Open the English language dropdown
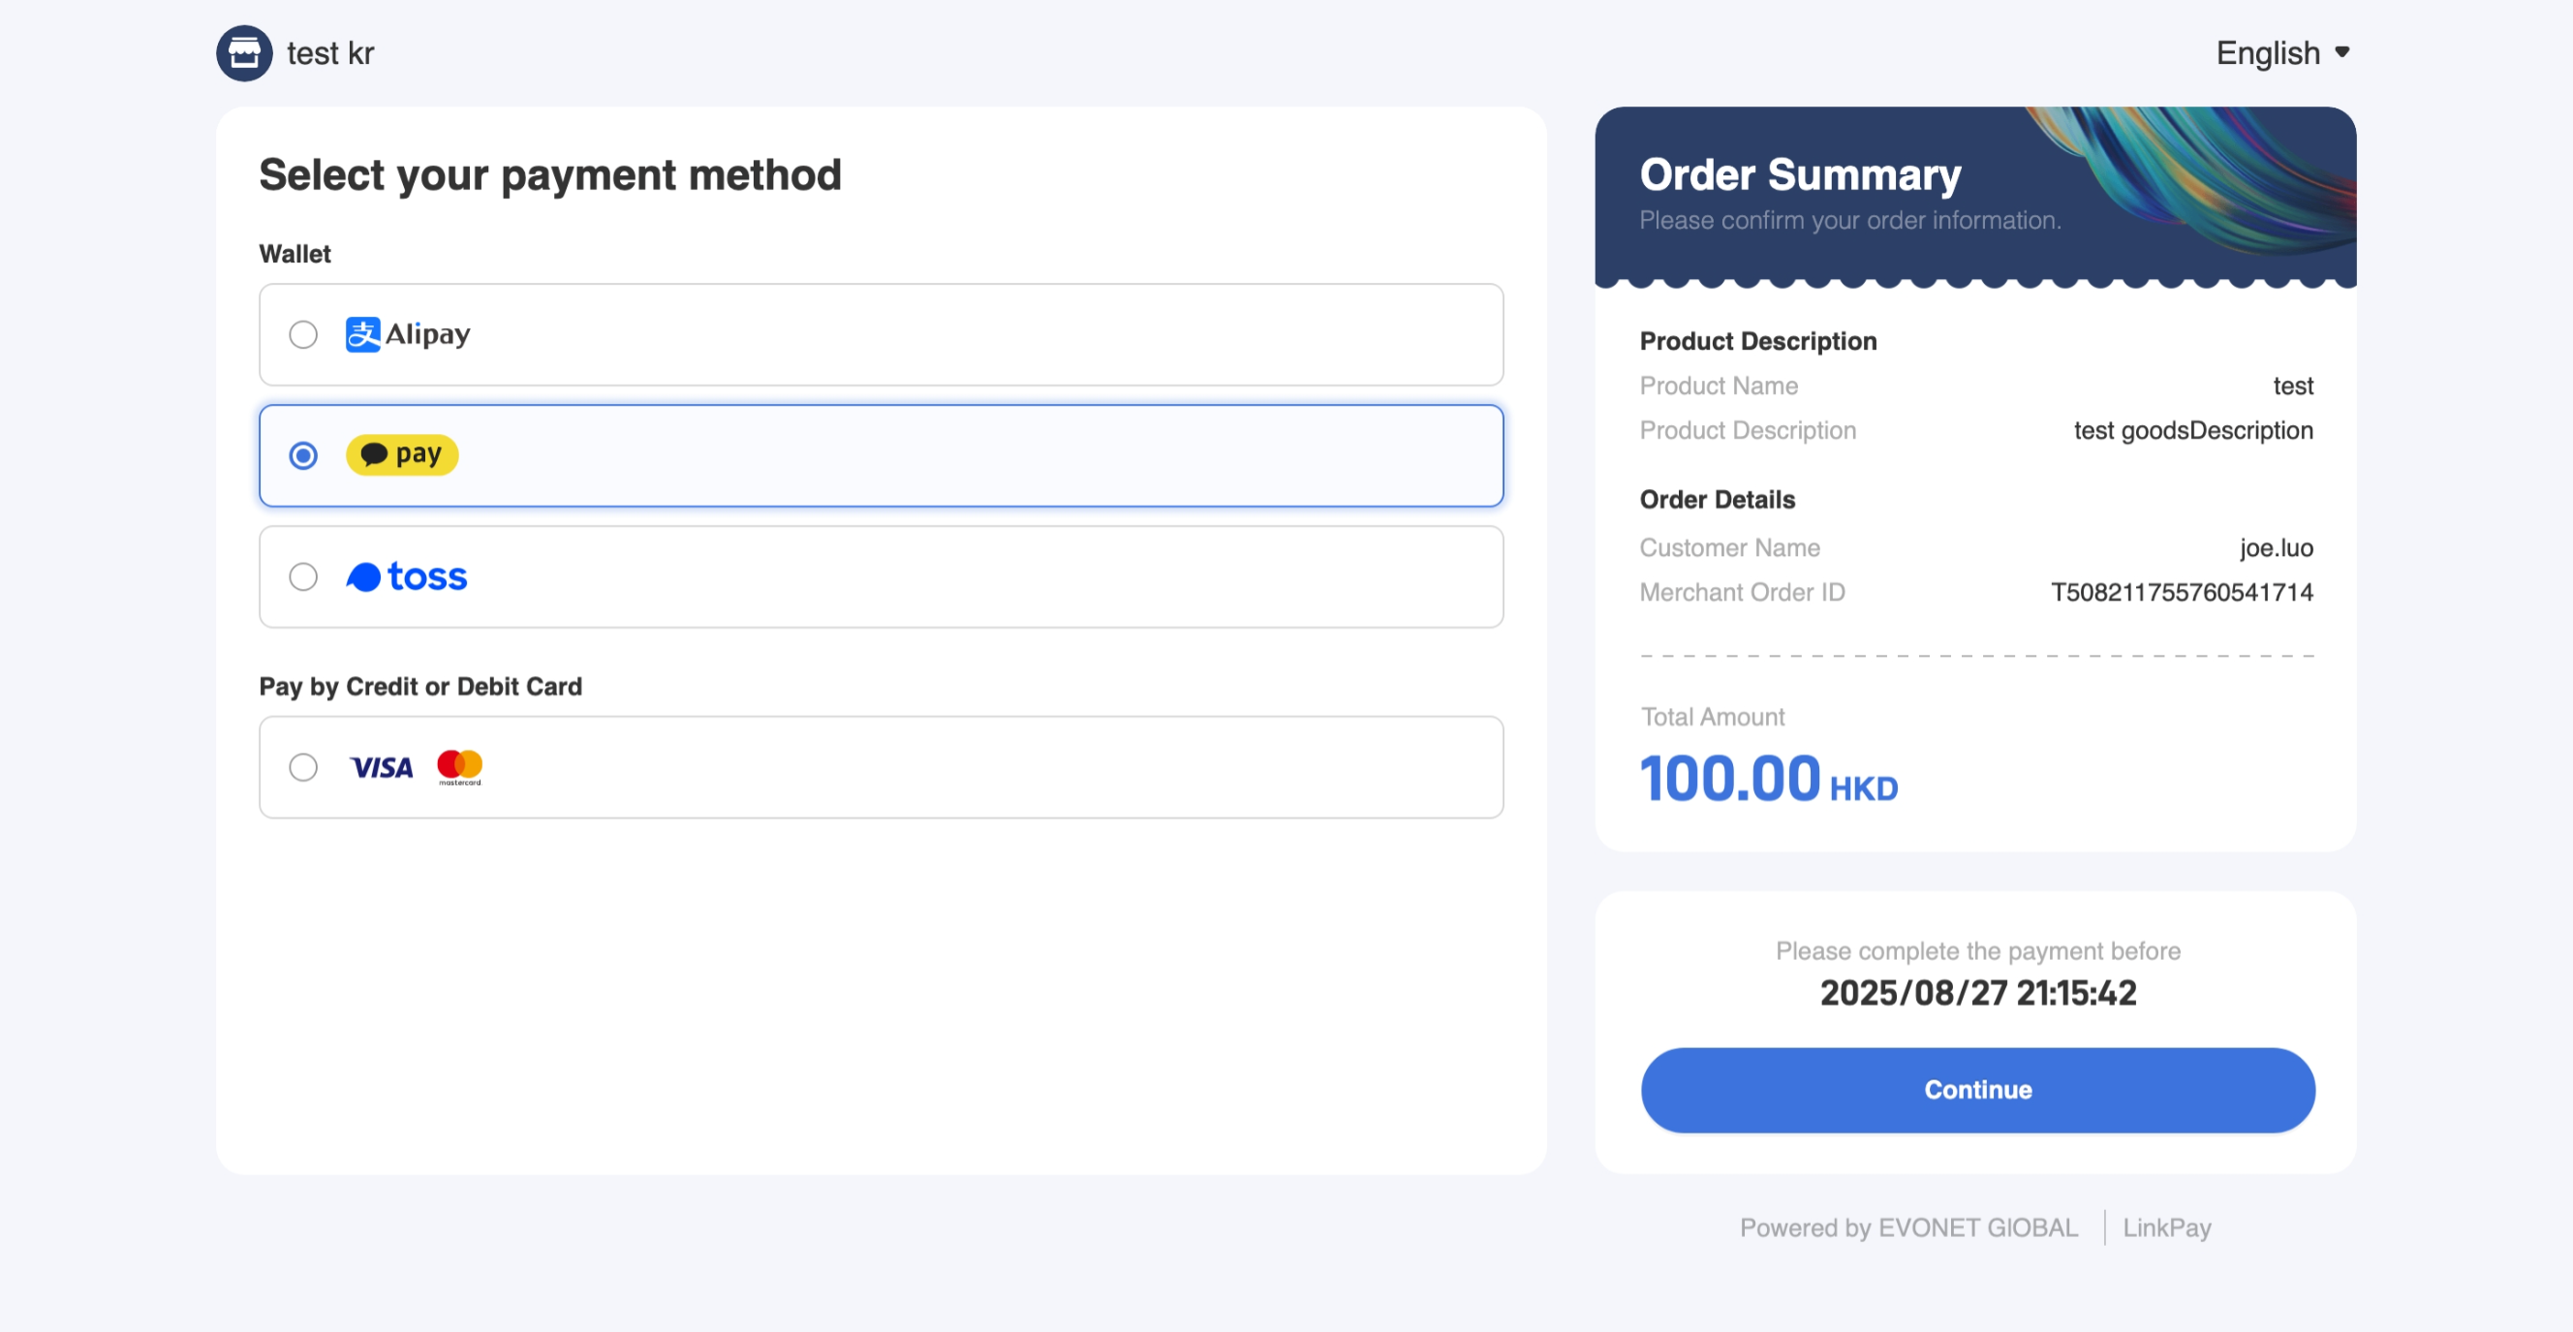 [x=2281, y=53]
